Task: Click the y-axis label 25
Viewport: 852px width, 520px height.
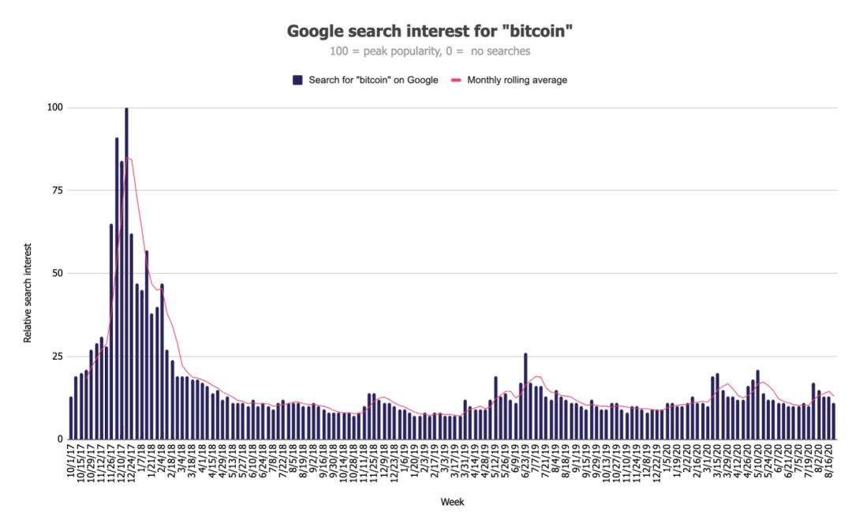Action: click(58, 357)
